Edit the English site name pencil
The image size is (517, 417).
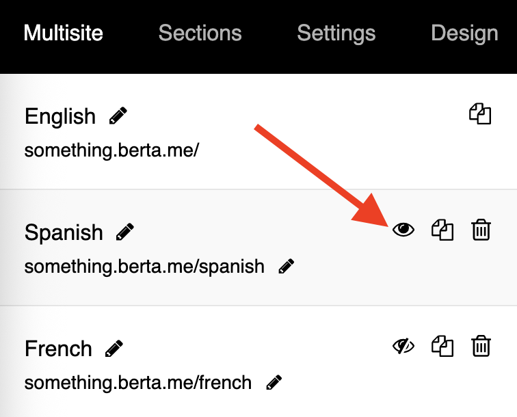click(118, 116)
